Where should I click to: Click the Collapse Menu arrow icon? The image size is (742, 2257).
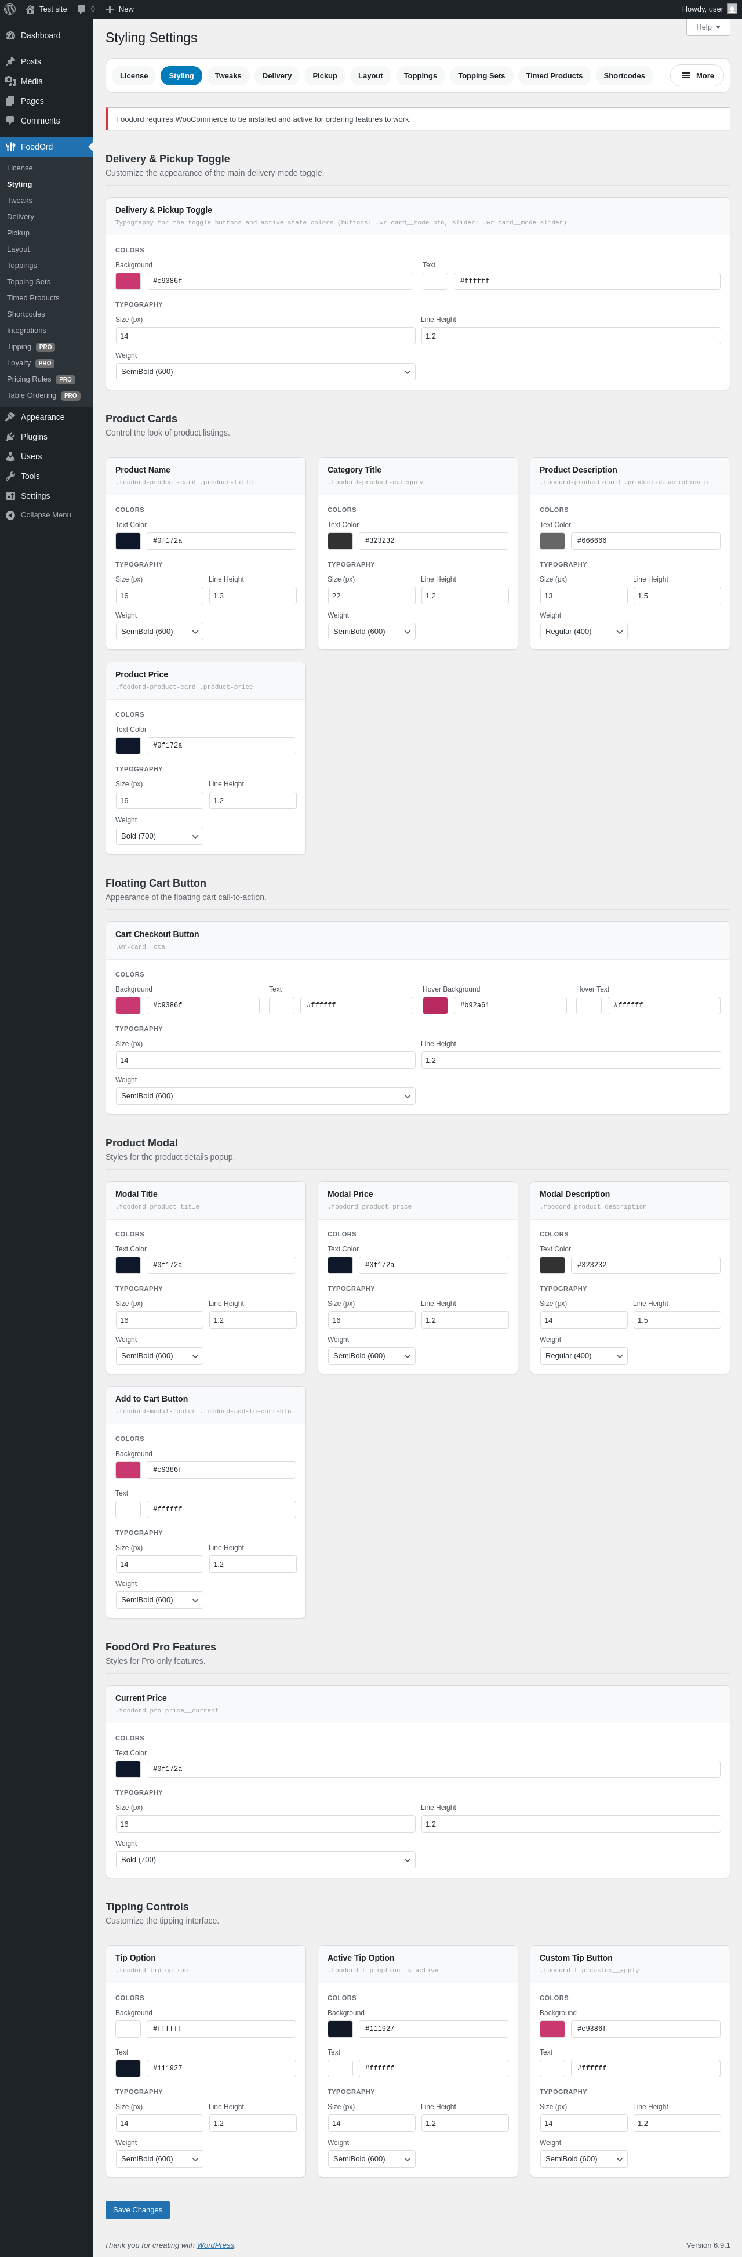[x=10, y=515]
